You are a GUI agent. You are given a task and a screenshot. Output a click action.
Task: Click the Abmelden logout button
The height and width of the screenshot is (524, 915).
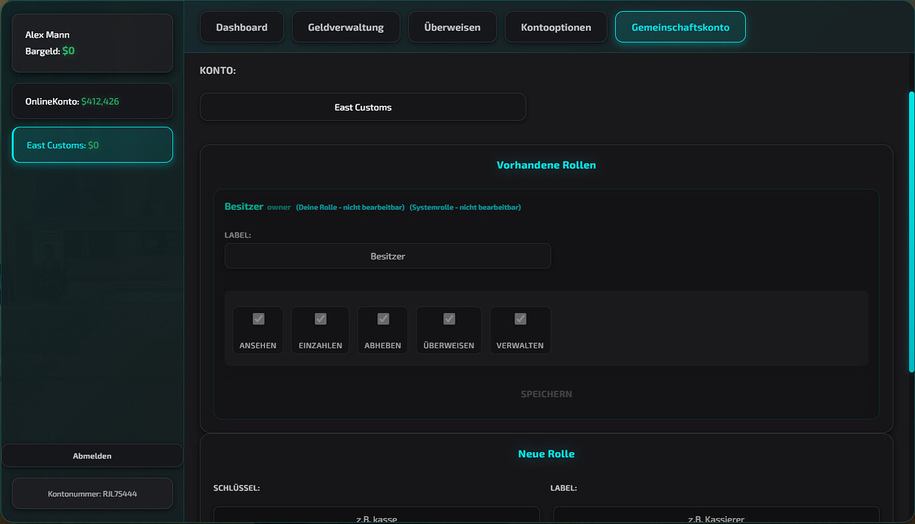(x=92, y=456)
